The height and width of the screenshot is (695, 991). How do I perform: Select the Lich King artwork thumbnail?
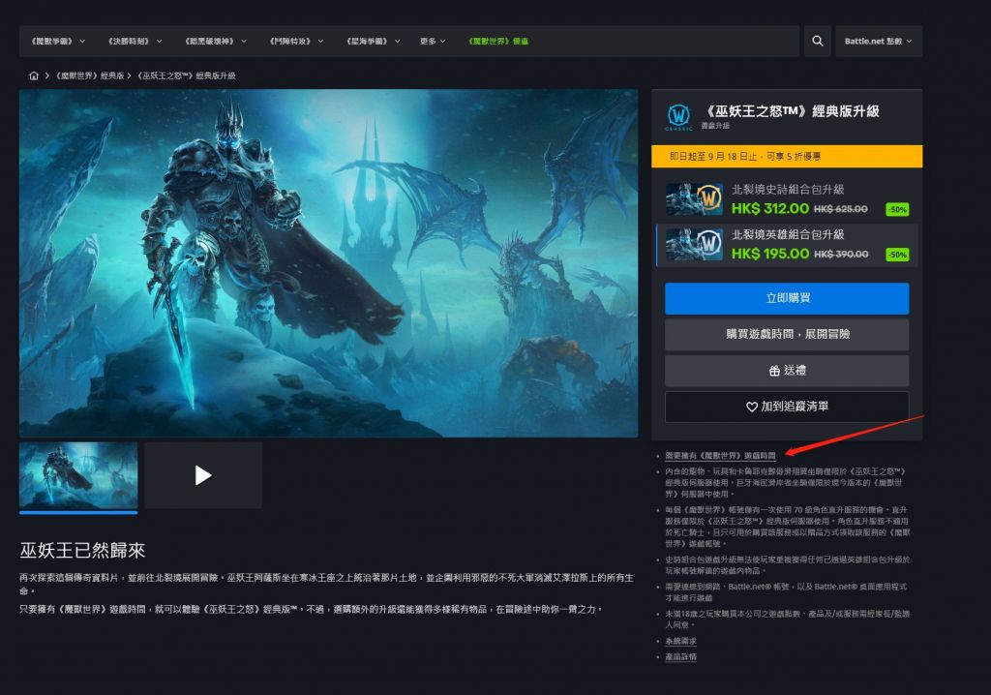[x=78, y=475]
